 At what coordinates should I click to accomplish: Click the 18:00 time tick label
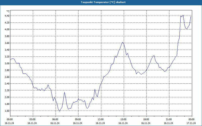[146, 119]
